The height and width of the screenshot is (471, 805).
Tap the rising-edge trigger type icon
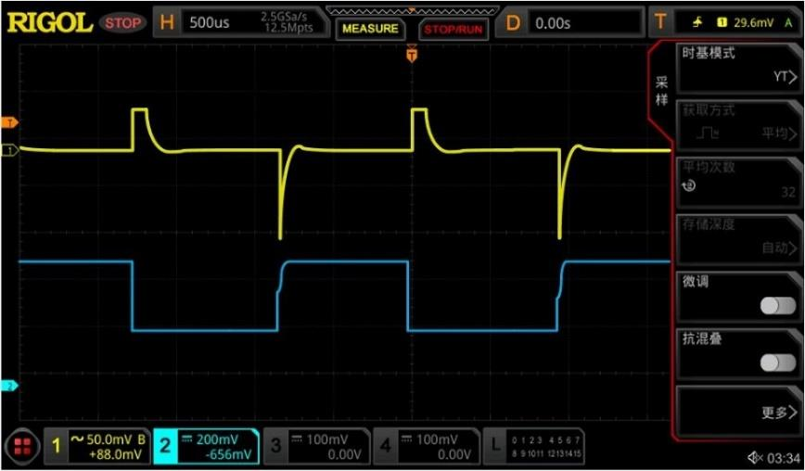pos(697,22)
